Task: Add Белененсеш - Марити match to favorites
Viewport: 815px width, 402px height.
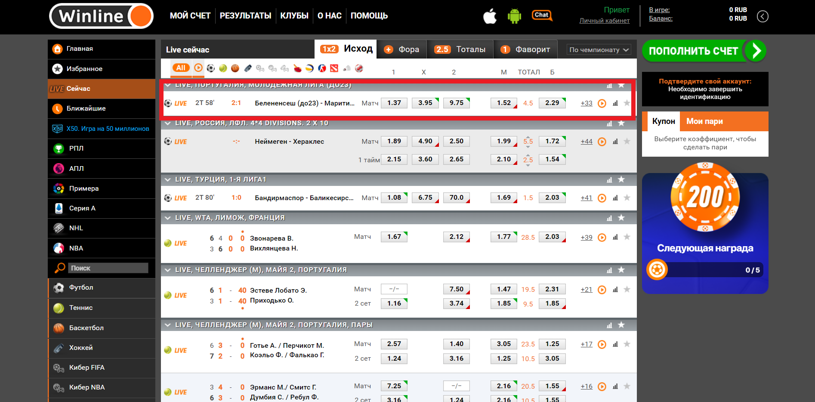Action: click(x=627, y=103)
